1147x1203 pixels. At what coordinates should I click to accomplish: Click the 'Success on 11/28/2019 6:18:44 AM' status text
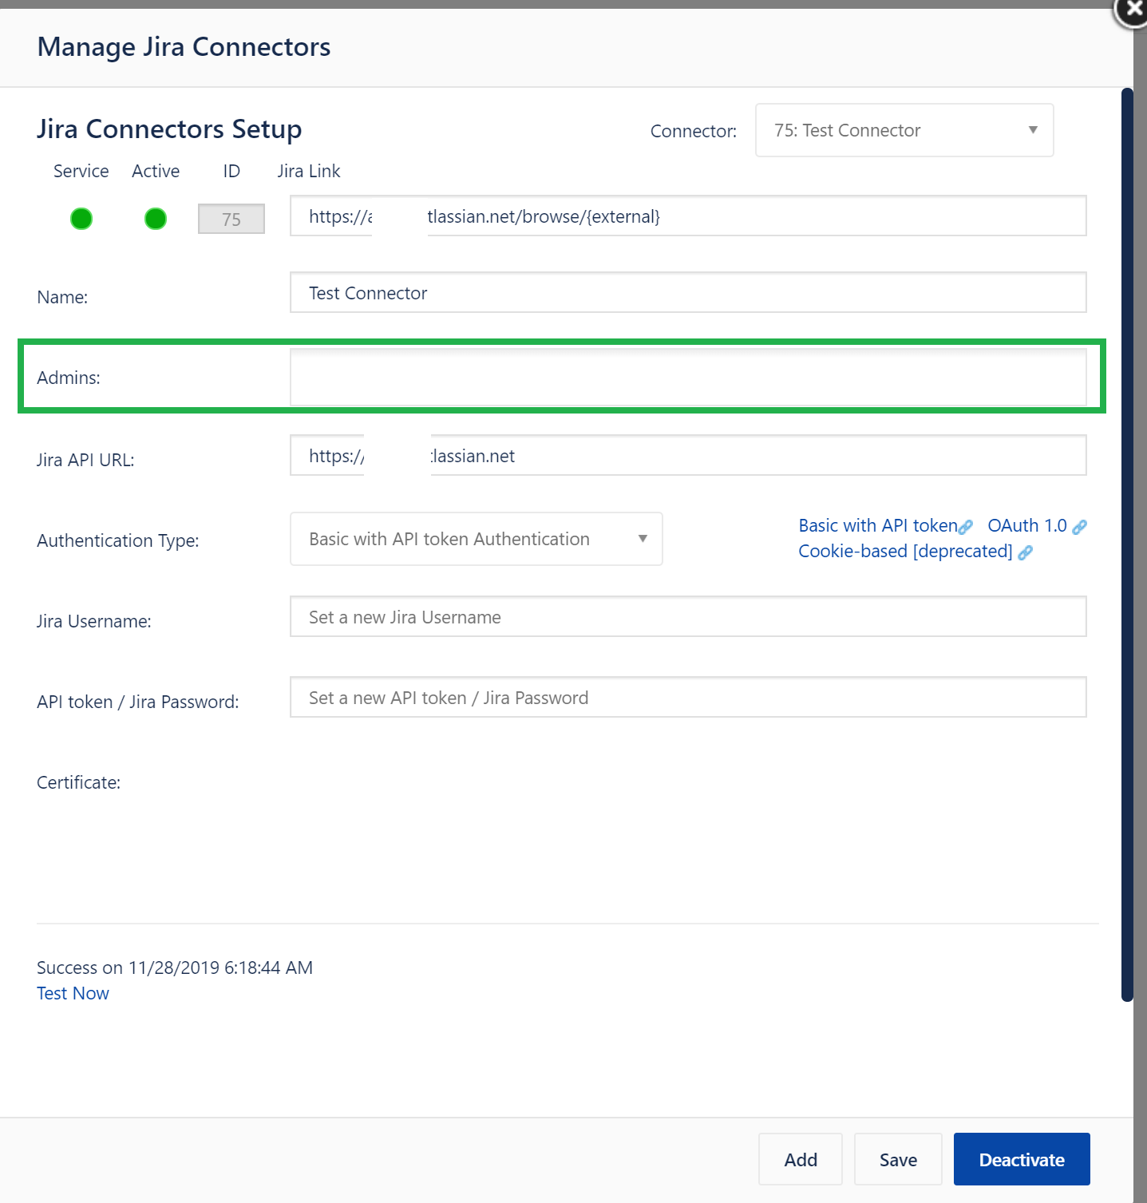coord(175,968)
